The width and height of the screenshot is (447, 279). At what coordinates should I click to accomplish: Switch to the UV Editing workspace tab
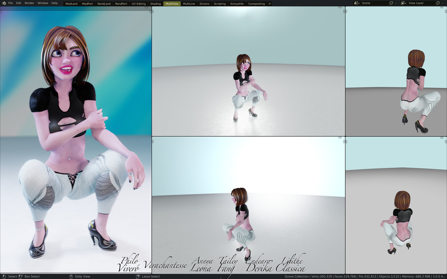point(138,4)
